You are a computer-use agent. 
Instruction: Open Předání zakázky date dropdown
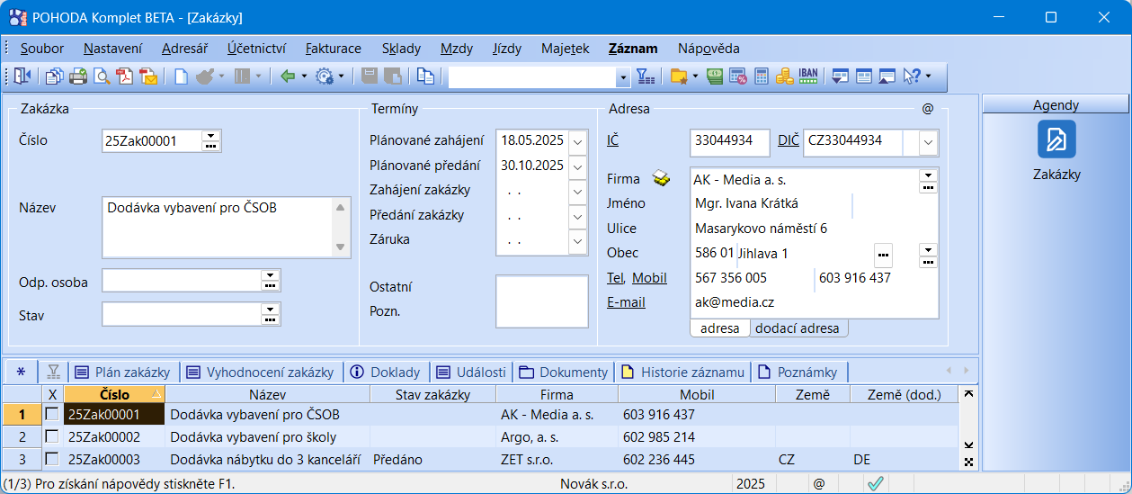coord(577,217)
